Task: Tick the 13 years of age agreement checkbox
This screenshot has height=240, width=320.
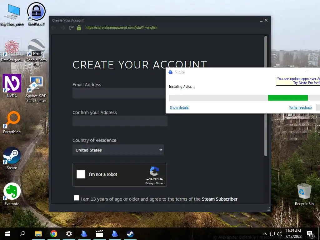Action: click(x=77, y=198)
